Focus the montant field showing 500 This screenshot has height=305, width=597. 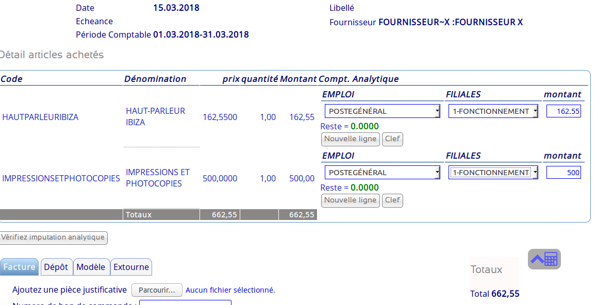[563, 173]
